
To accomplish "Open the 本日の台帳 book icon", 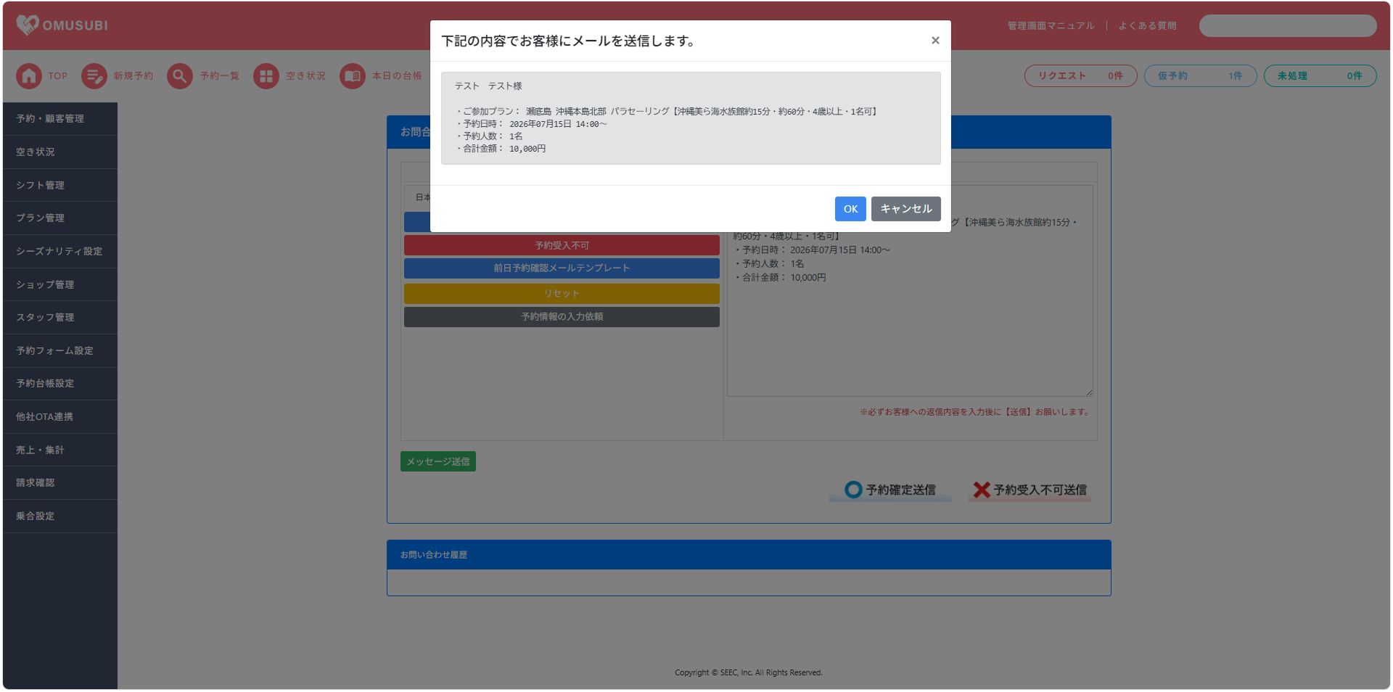I will 352,75.
